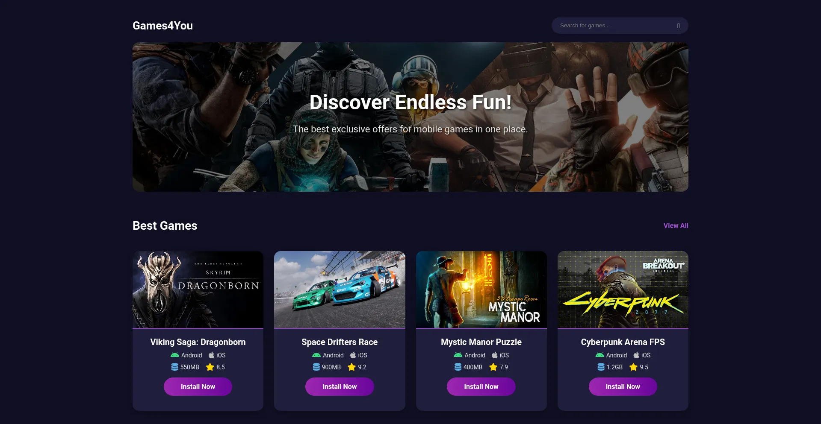Viewport: 821px width, 424px height.
Task: Install Viking Saga: Dragonborn now
Action: [198, 386]
